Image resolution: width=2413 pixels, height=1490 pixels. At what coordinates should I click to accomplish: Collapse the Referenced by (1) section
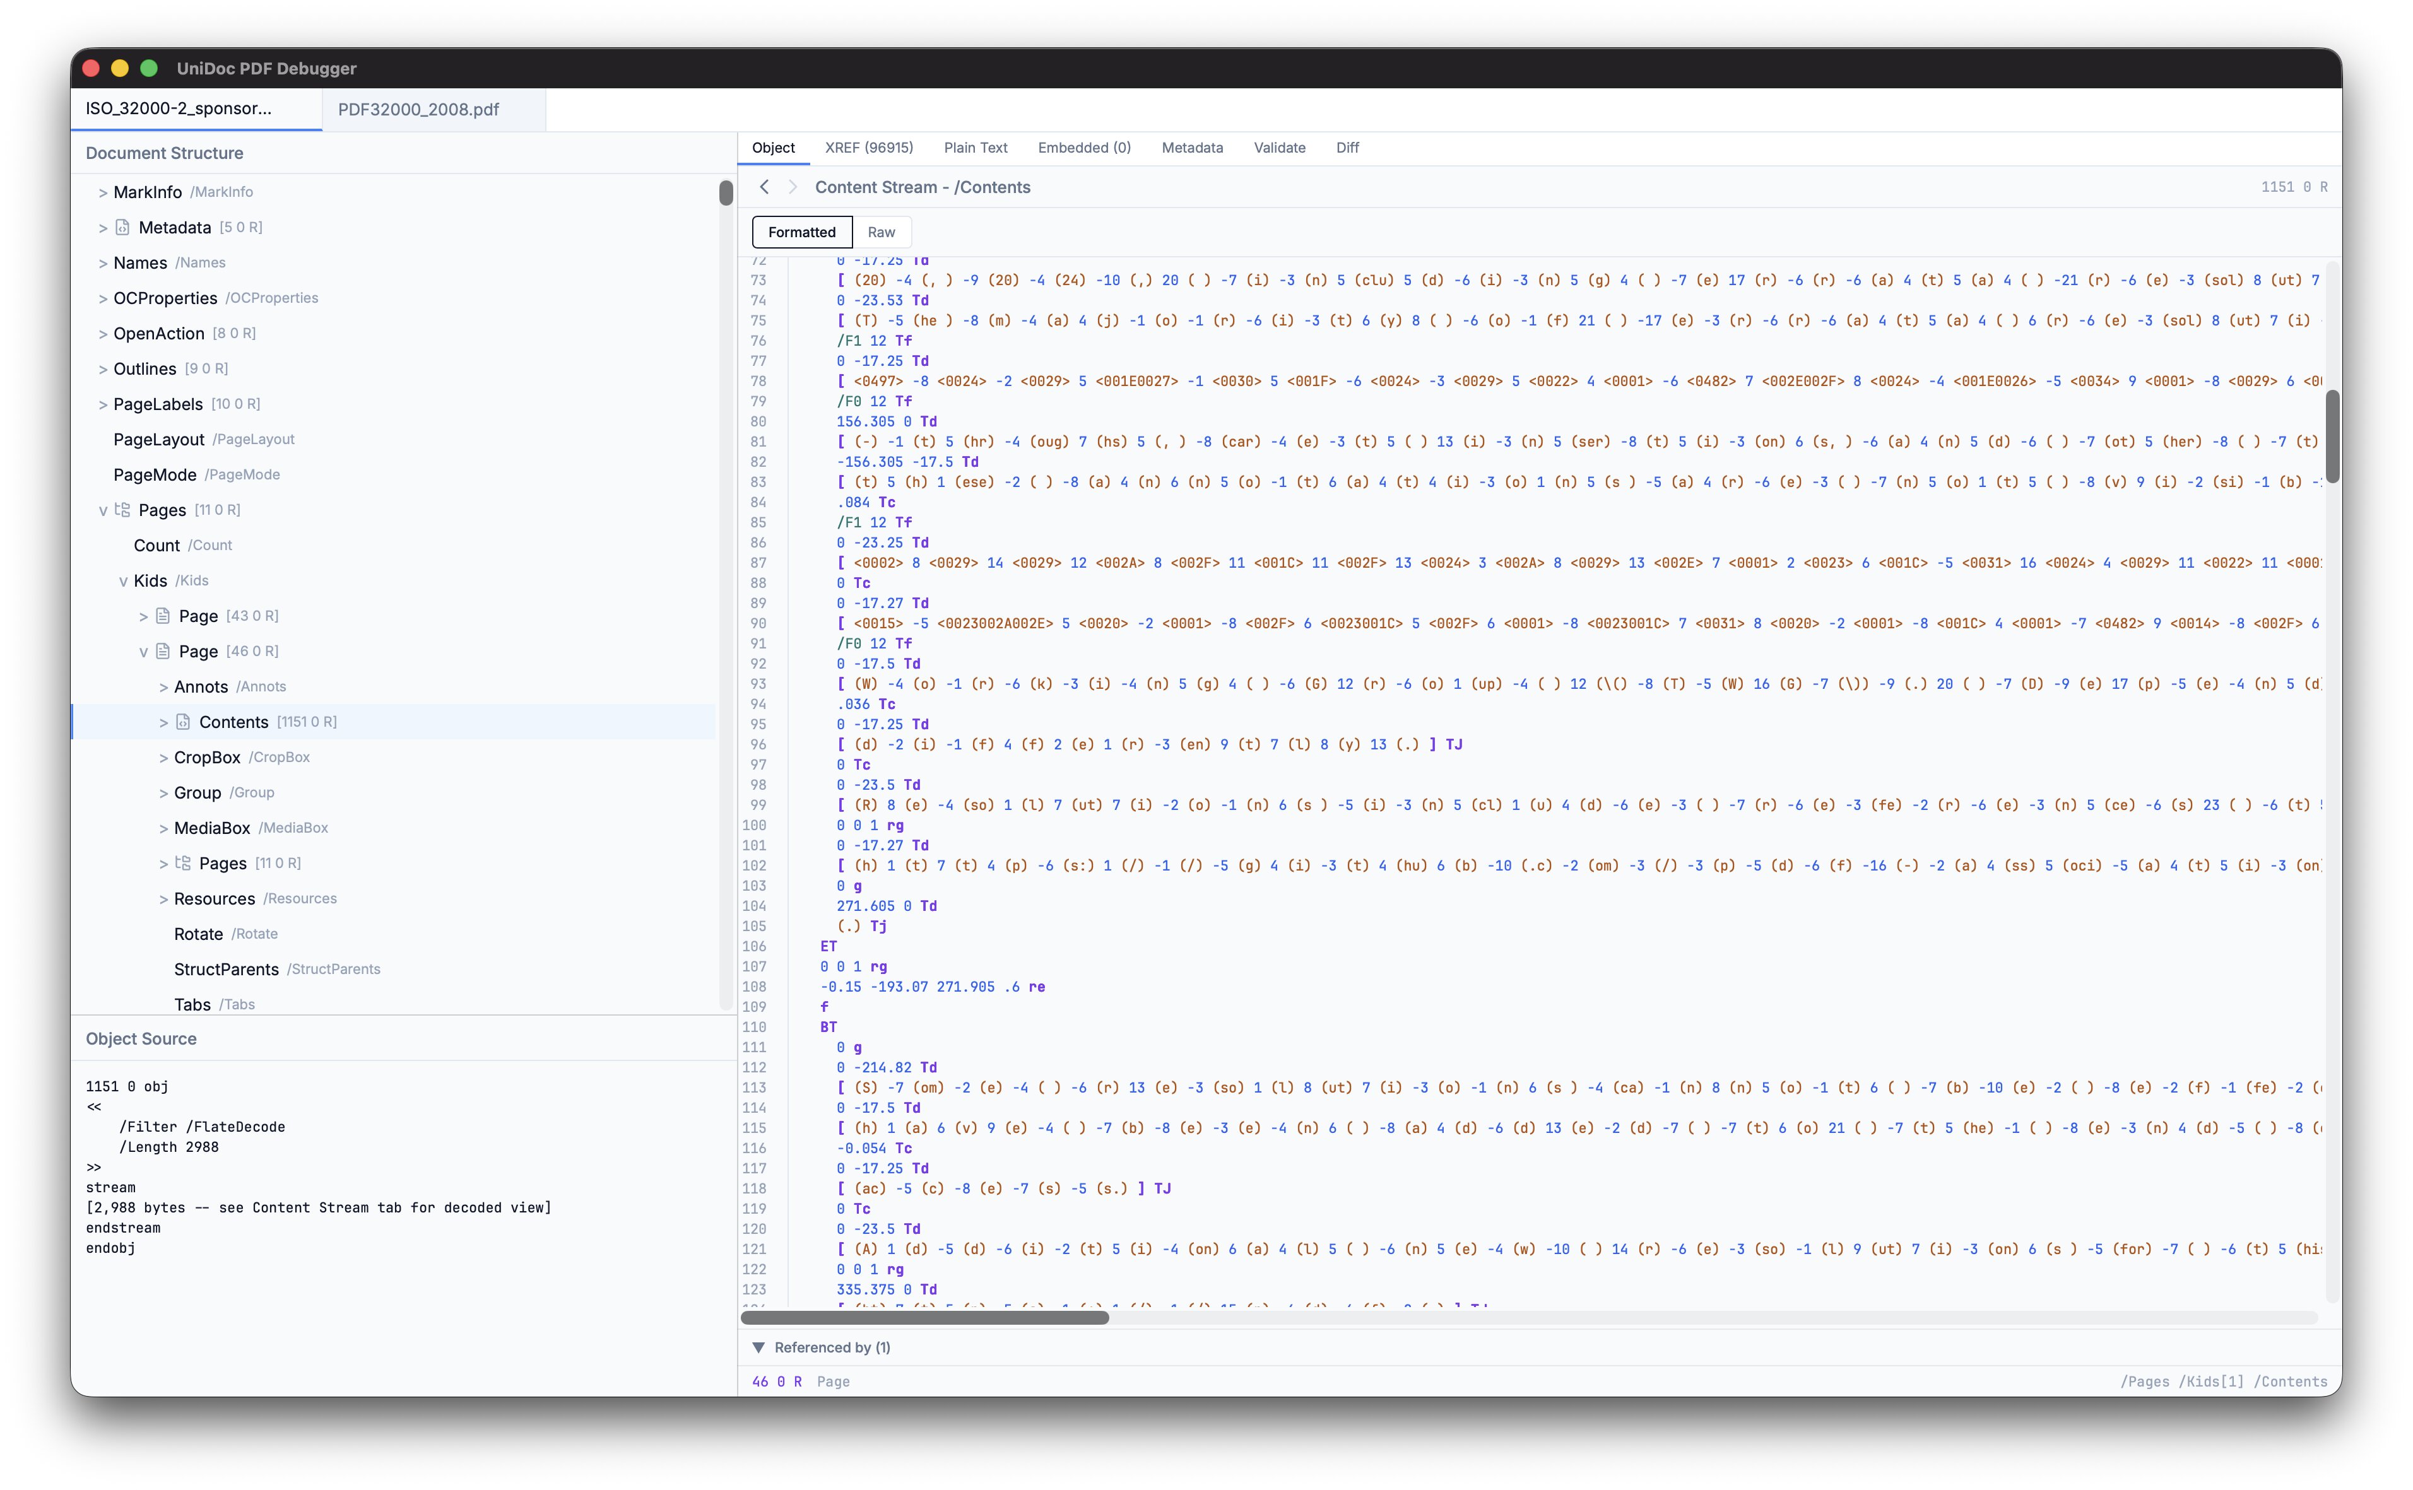pyautogui.click(x=758, y=1347)
